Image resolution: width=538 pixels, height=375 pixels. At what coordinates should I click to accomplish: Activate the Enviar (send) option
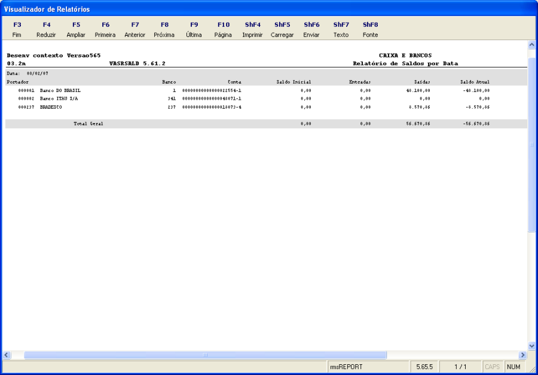click(x=311, y=29)
